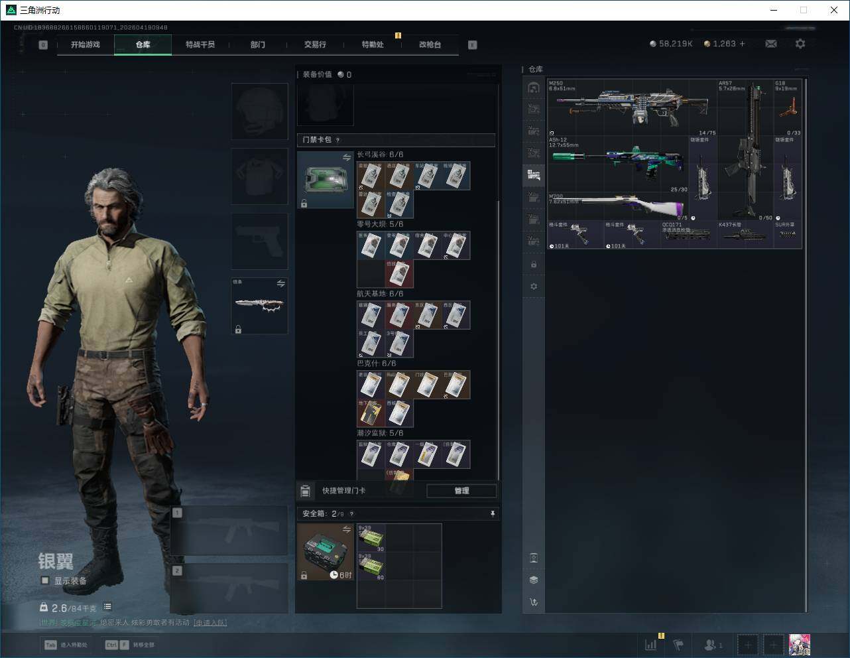Image resolution: width=850 pixels, height=658 pixels.
Task: Select the 60-round 9x39 ammo stack
Action: pyautogui.click(x=371, y=566)
